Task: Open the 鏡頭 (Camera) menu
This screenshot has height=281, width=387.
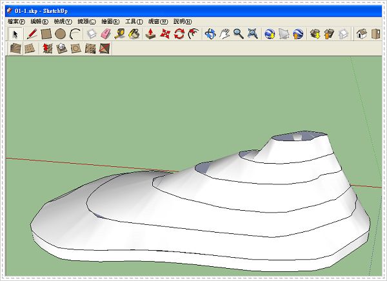Action: (x=86, y=21)
